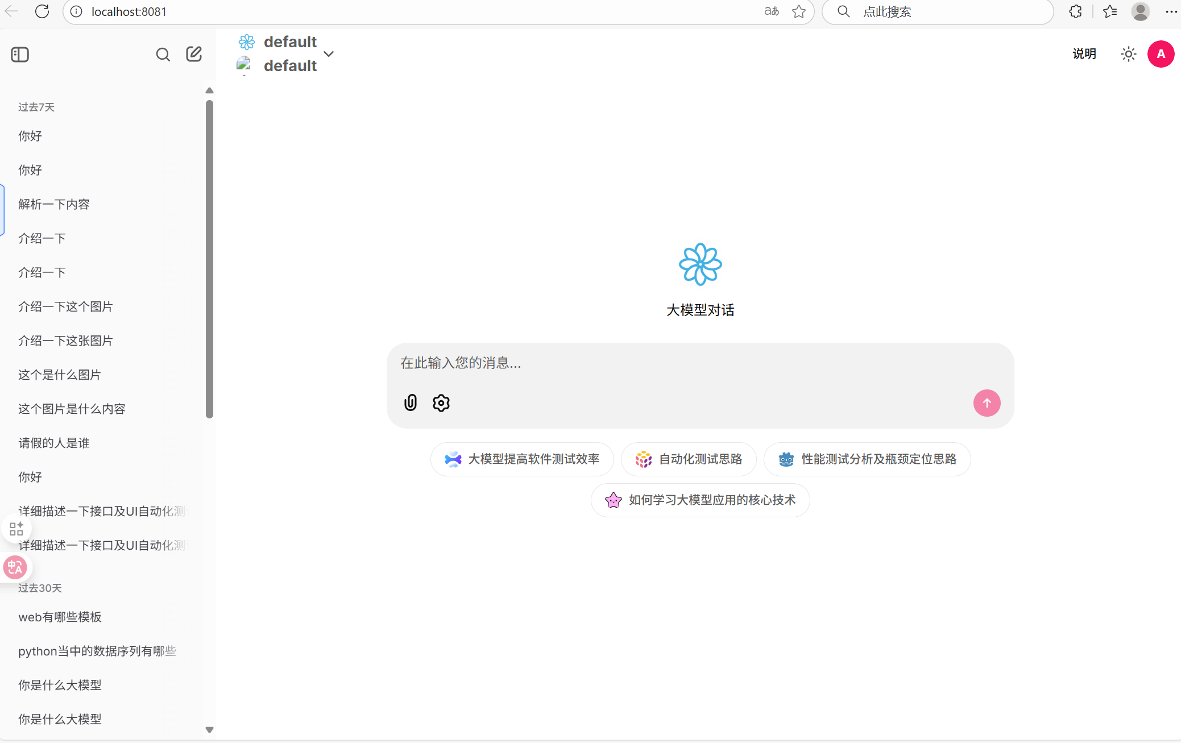Click the paperclip attachment icon
The width and height of the screenshot is (1181, 743).
(410, 402)
